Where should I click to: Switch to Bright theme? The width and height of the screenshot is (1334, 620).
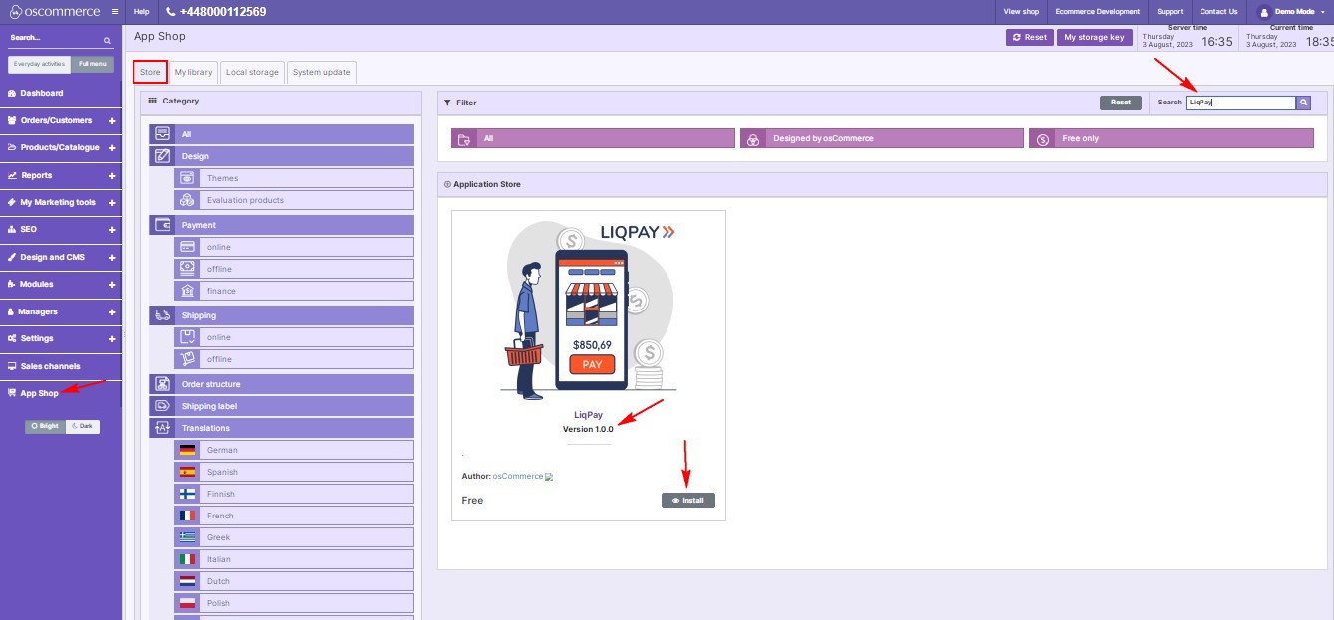45,426
